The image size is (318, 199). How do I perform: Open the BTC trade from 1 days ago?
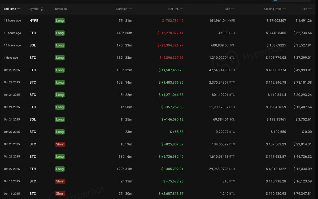click(33, 58)
